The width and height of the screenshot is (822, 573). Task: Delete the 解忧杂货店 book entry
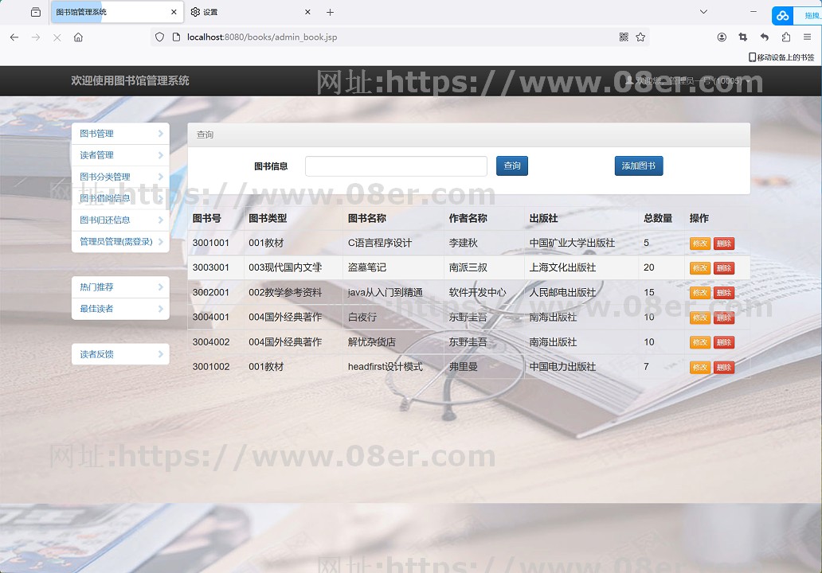pyautogui.click(x=724, y=342)
